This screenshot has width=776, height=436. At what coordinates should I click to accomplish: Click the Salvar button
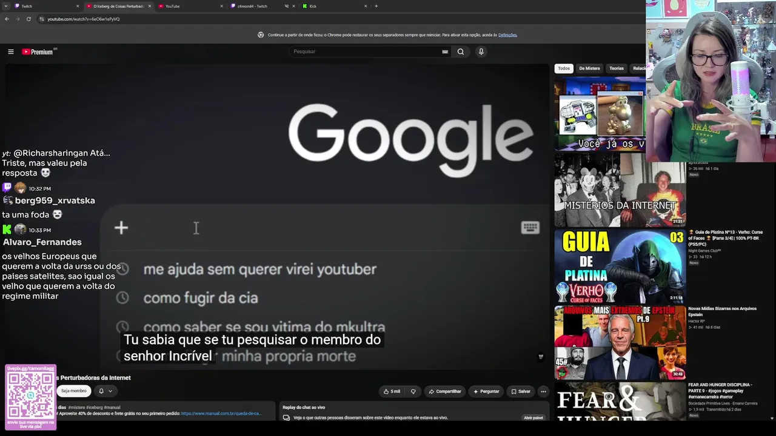[x=521, y=391]
